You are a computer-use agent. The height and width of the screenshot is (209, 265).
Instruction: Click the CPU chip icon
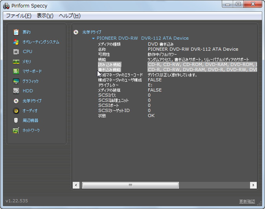16,51
